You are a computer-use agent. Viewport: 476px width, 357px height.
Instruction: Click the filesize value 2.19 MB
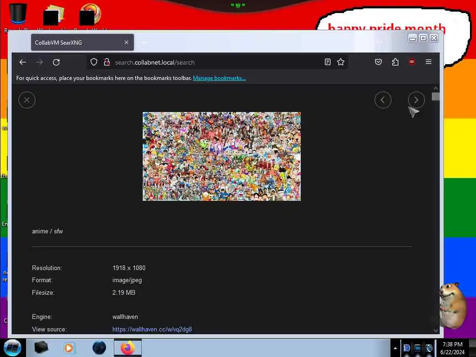pos(124,293)
